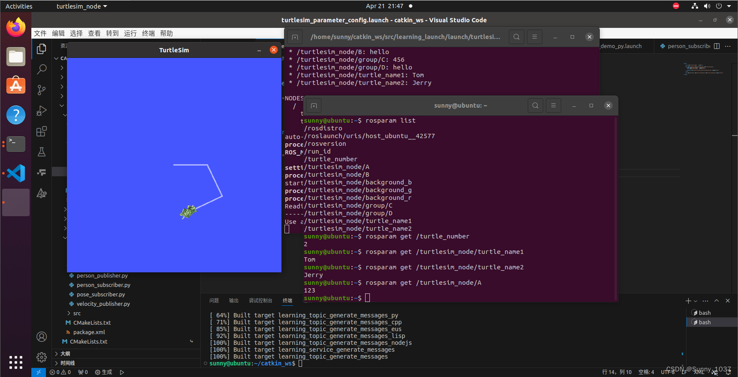Maximize the terminal panel with chevron

pyautogui.click(x=717, y=301)
